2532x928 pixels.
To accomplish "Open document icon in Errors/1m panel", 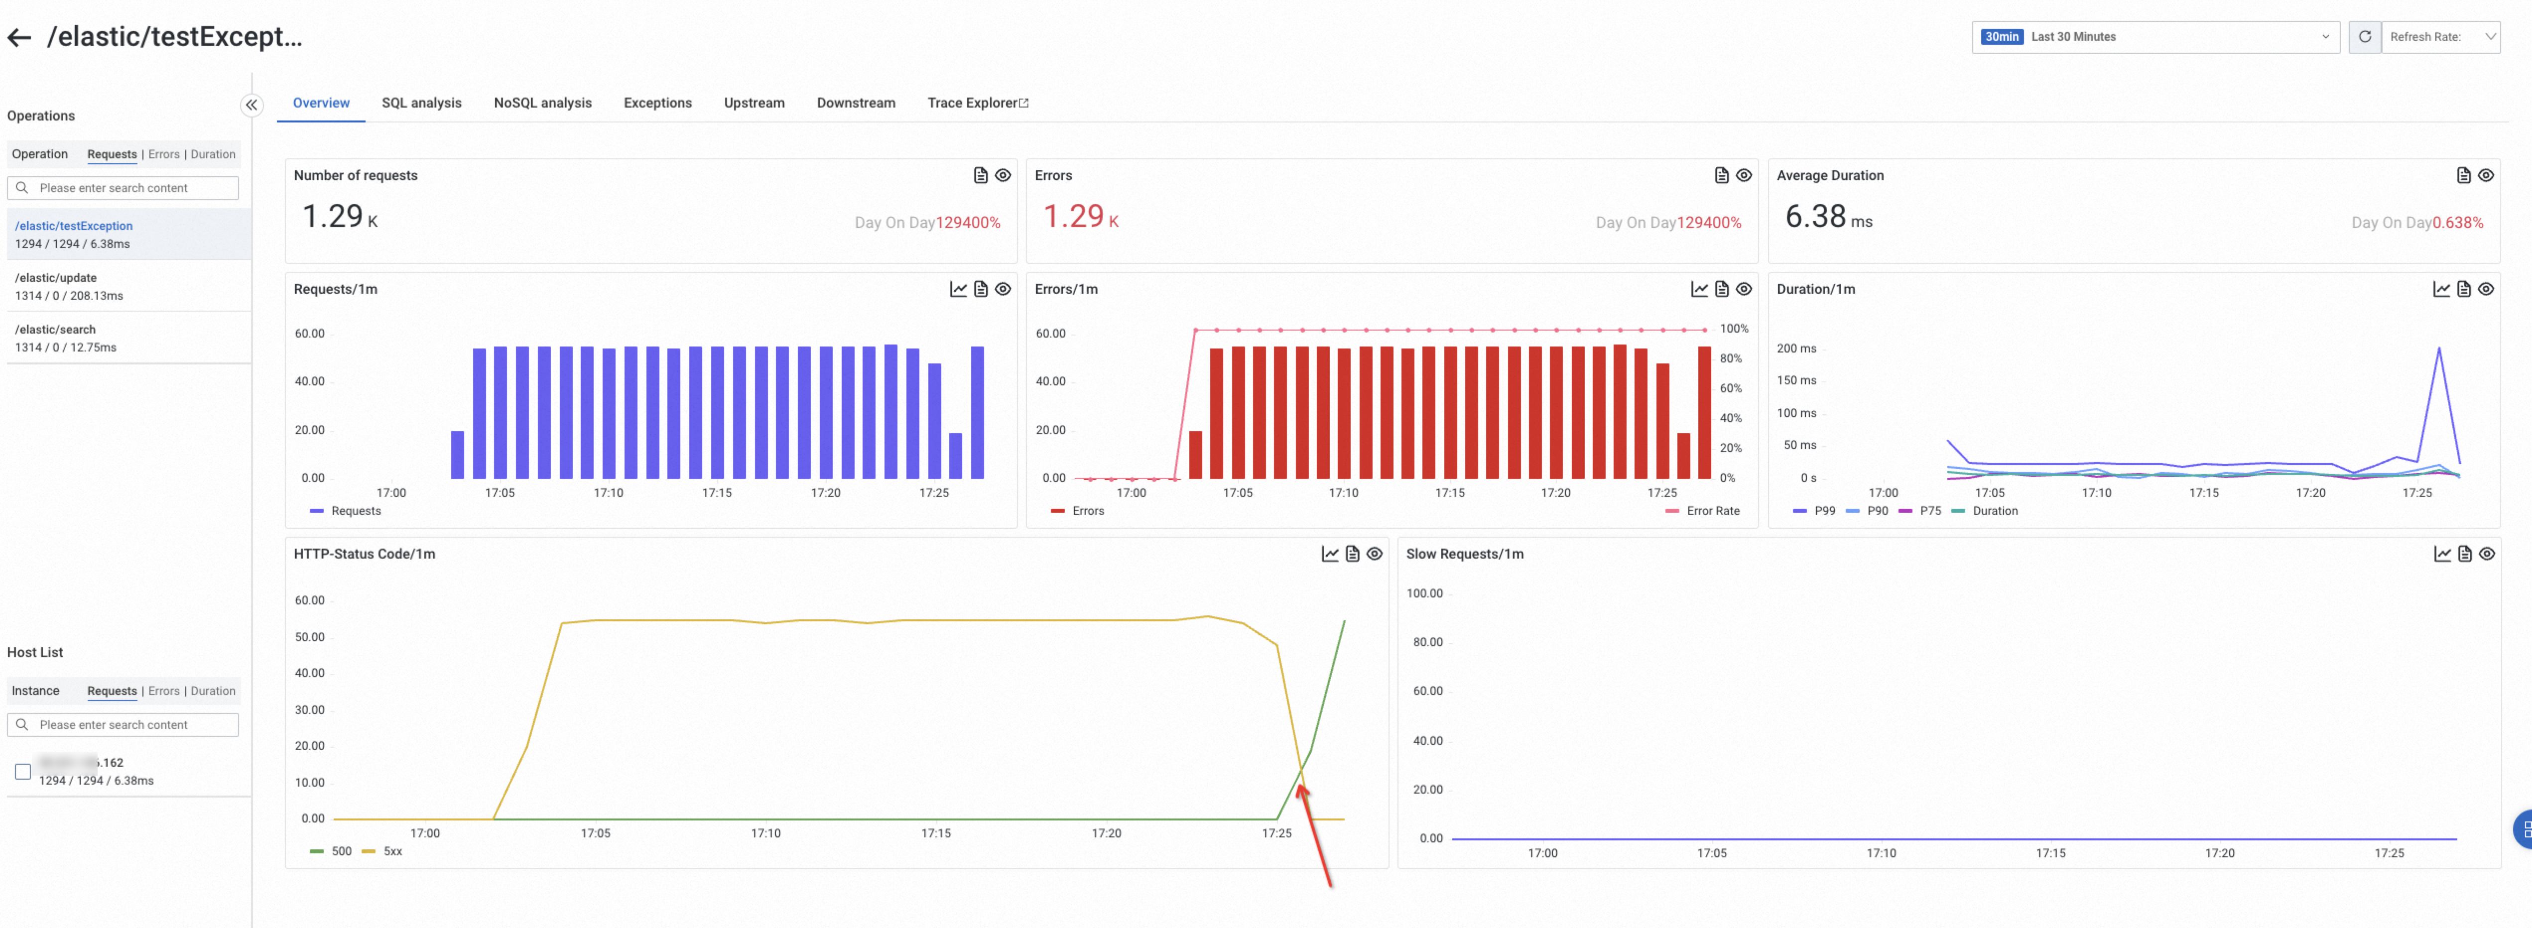I will pyautogui.click(x=1721, y=289).
